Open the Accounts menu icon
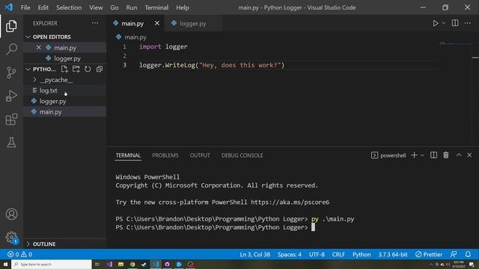This screenshot has width=479, height=269. coord(11,214)
